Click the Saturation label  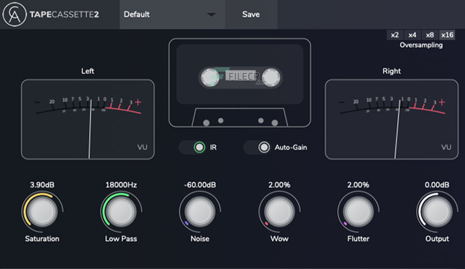[42, 239]
